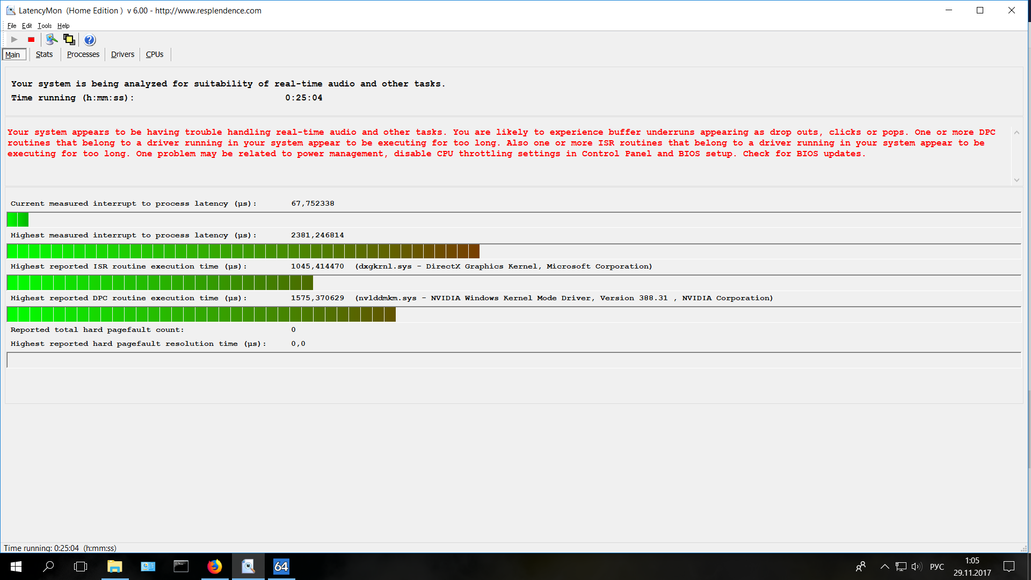Open help via the blue question mark icon
The width and height of the screenshot is (1031, 580).
click(90, 40)
